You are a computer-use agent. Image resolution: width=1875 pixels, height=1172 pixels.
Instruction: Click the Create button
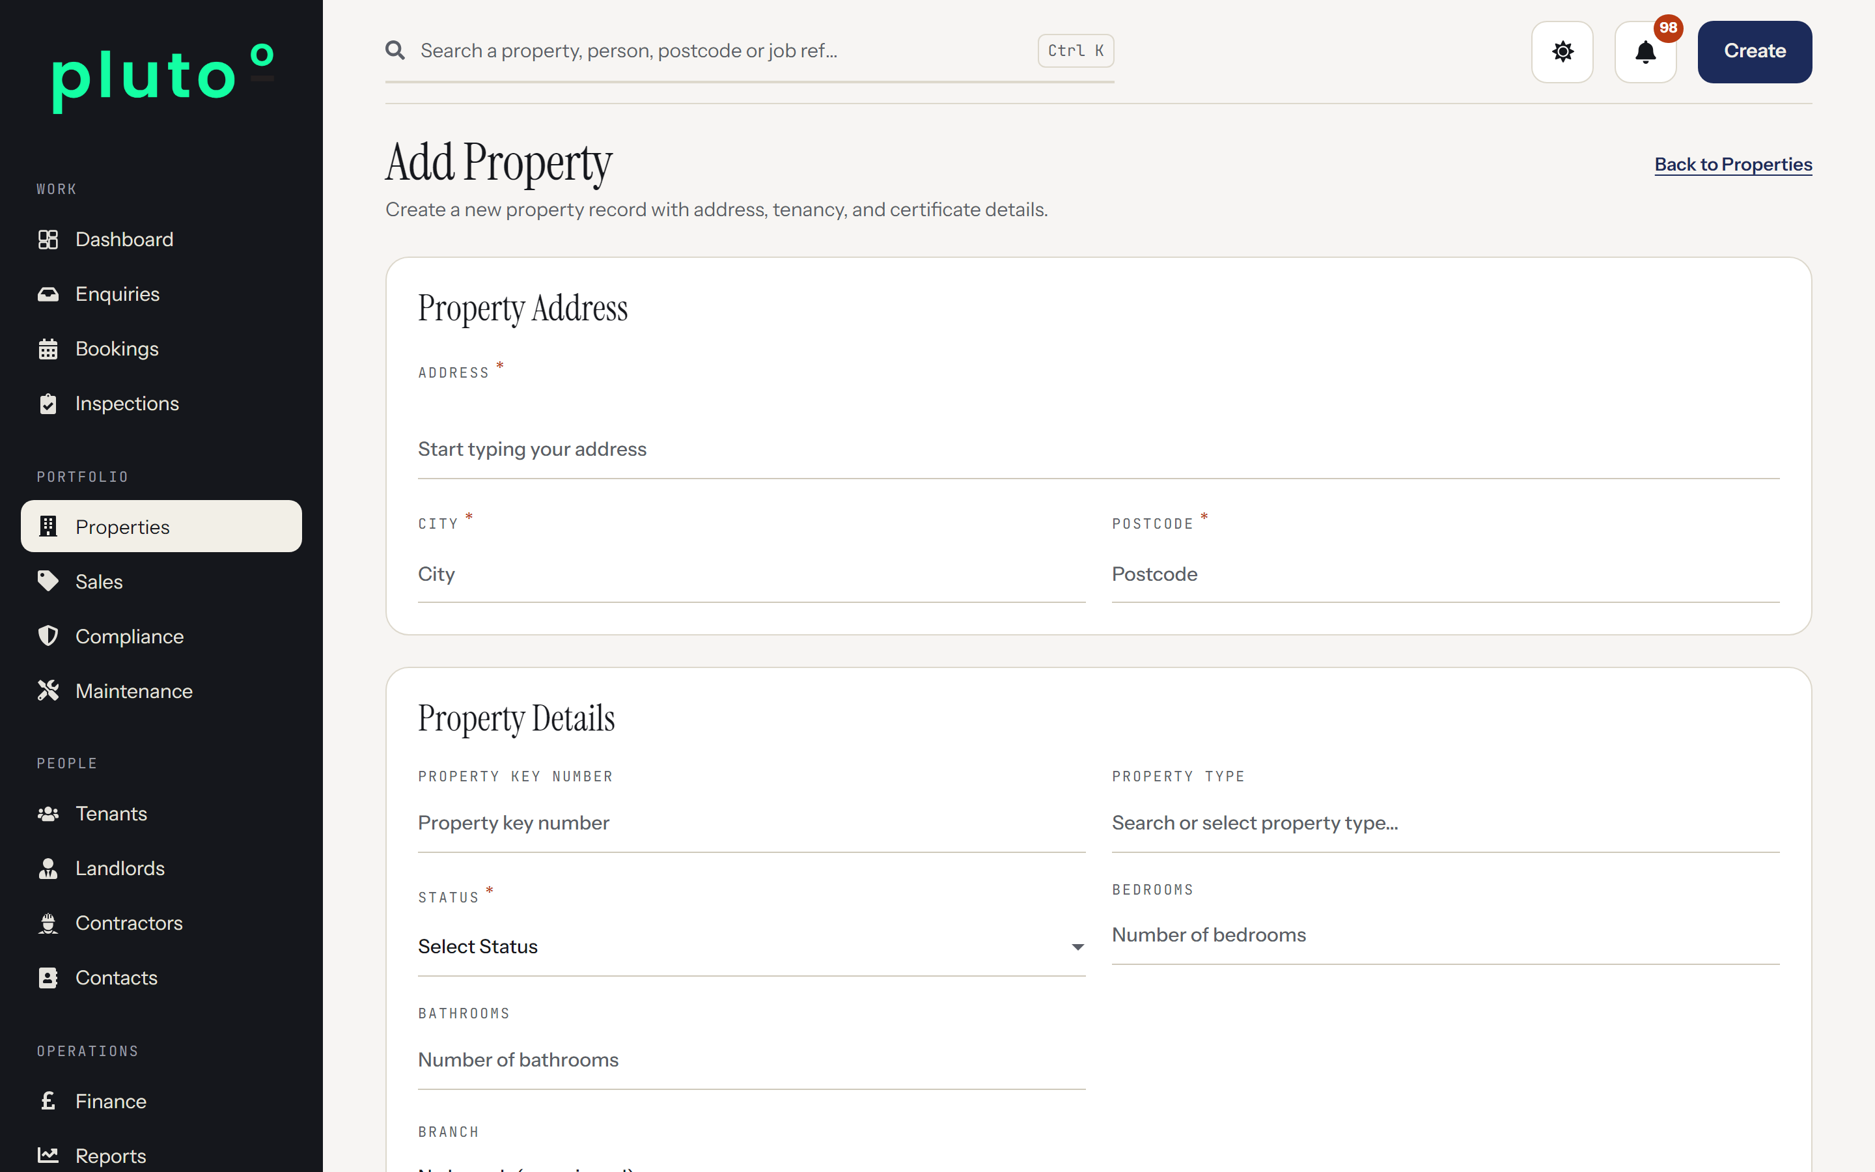coord(1754,52)
